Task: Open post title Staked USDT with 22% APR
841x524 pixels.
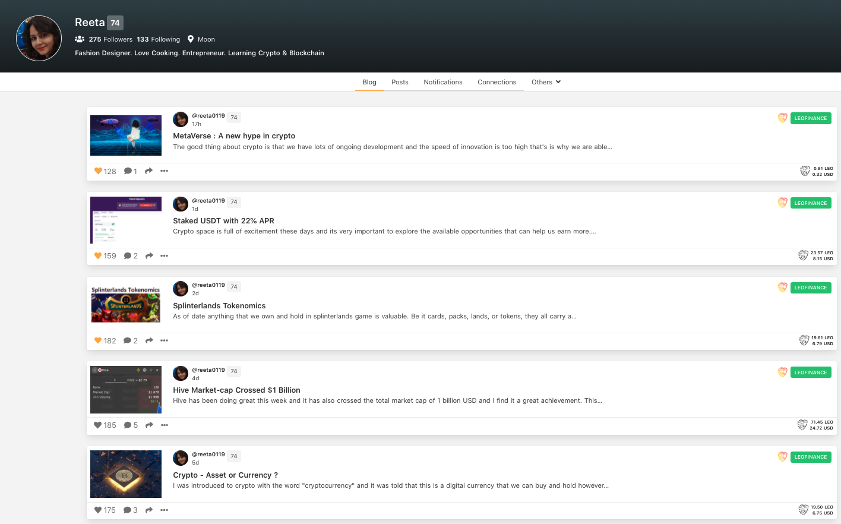Action: point(223,221)
